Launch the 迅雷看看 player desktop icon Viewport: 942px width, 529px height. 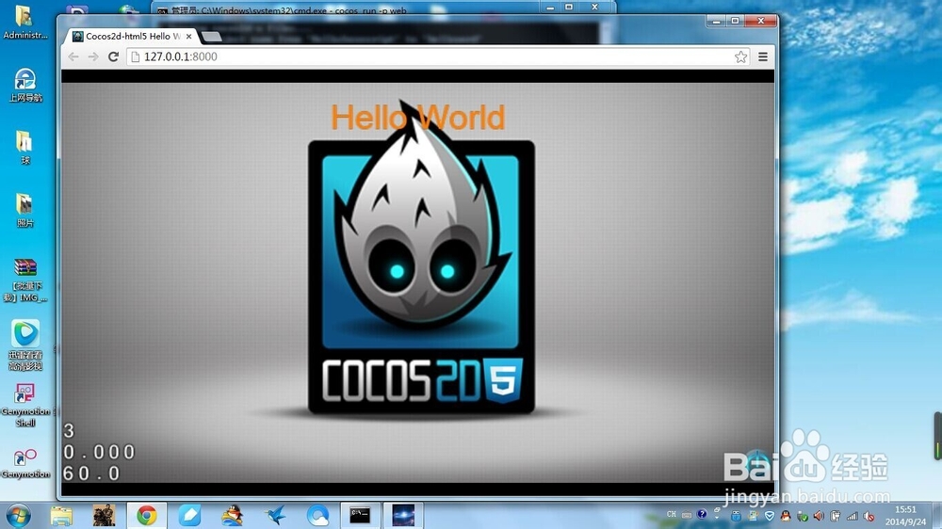[x=24, y=345]
